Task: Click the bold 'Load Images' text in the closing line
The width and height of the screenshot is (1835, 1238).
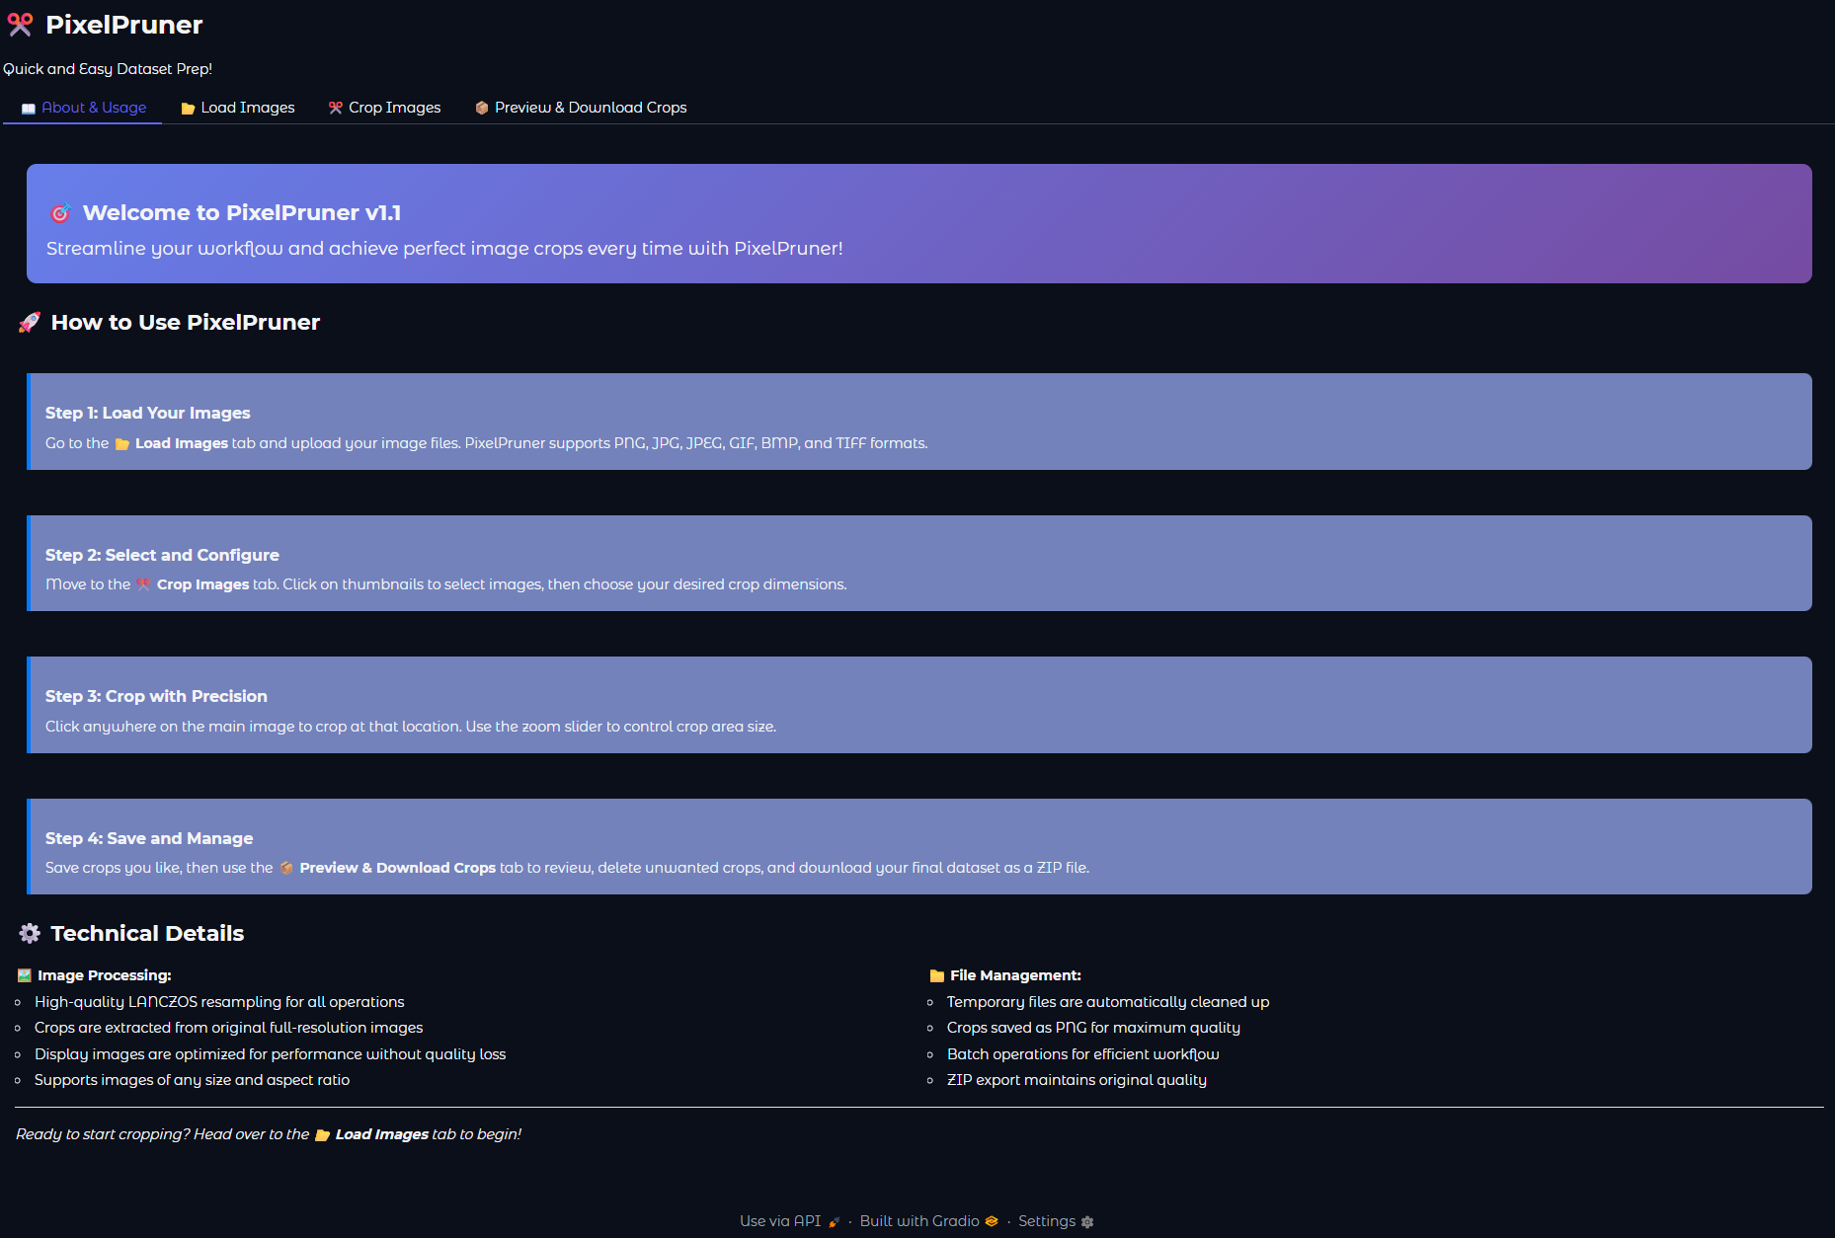Action: (382, 1134)
